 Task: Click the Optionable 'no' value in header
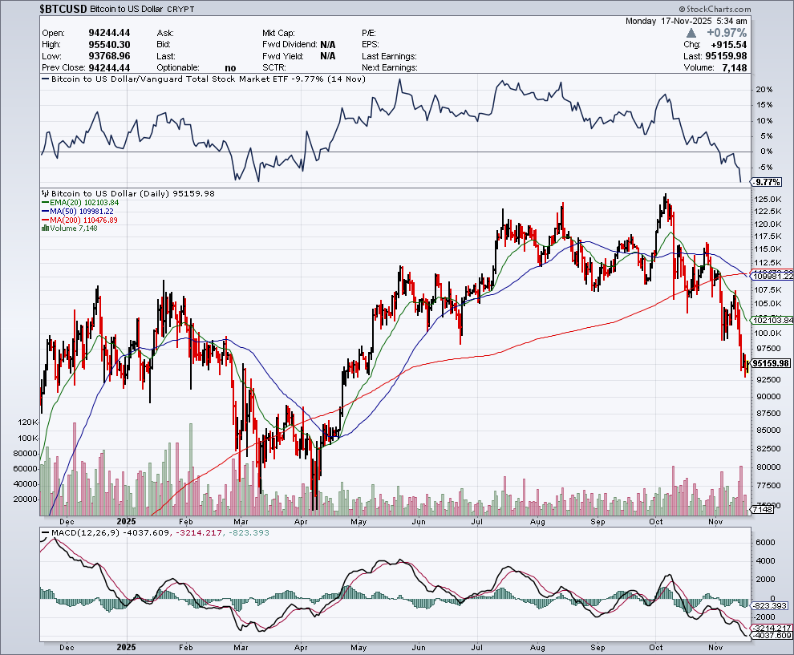[231, 68]
